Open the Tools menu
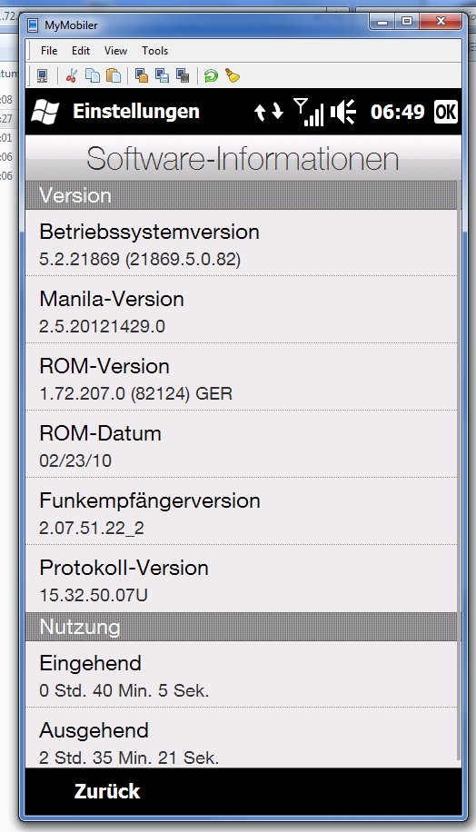 click(x=154, y=50)
